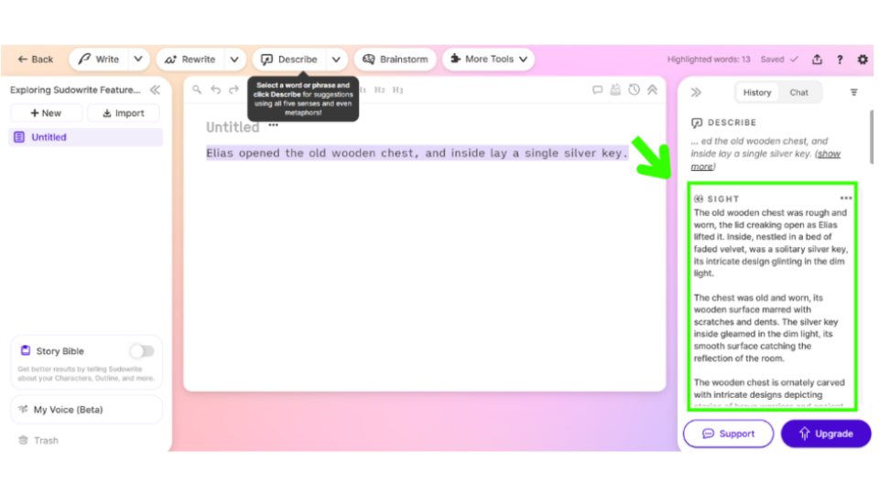This screenshot has width=879, height=494.
Task: Expand the Write options dropdown arrow
Action: click(138, 59)
